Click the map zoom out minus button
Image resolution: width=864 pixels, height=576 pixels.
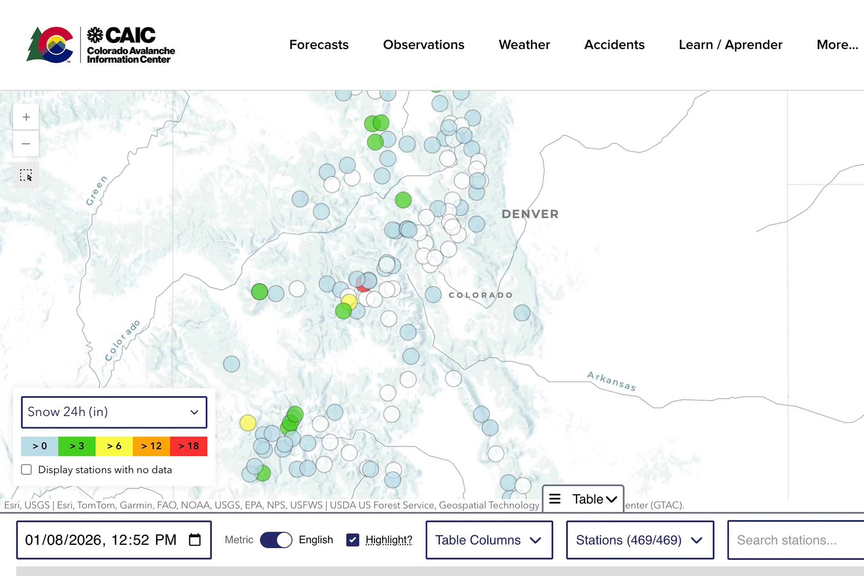[x=26, y=144]
